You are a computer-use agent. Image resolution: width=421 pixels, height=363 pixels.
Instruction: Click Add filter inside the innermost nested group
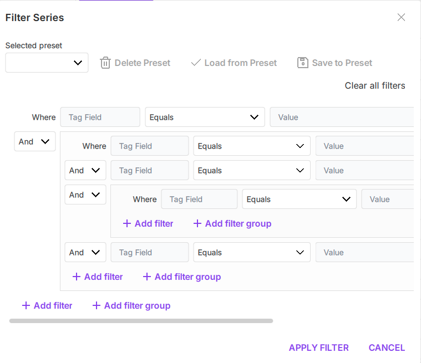tap(148, 223)
